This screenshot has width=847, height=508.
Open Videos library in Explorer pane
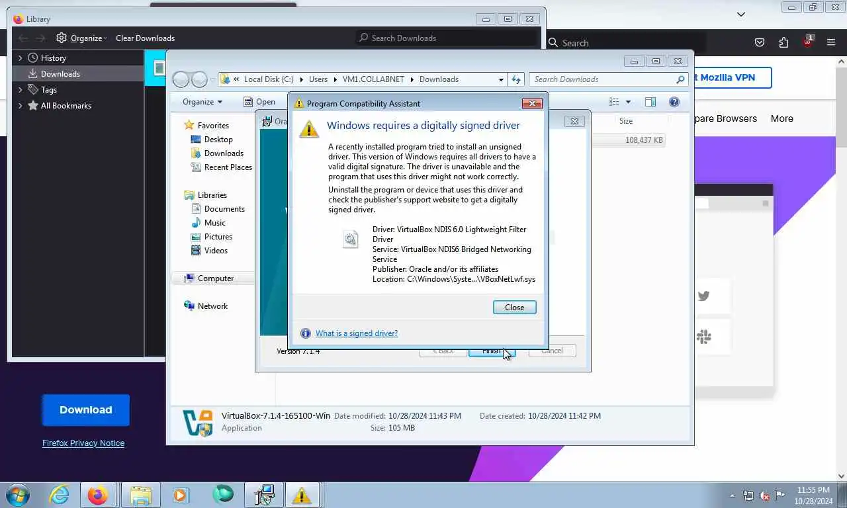(216, 251)
